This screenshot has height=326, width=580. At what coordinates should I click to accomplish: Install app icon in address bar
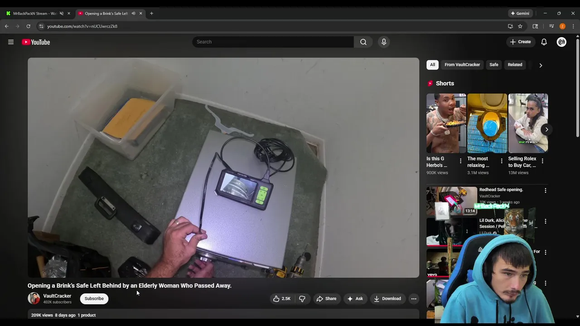point(510,26)
